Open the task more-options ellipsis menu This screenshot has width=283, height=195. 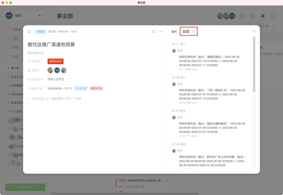point(160,32)
